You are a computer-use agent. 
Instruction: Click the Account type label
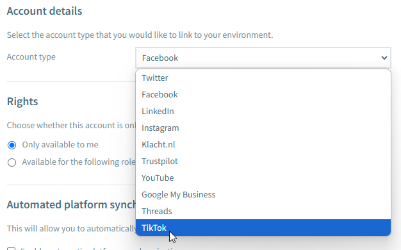pyautogui.click(x=31, y=56)
